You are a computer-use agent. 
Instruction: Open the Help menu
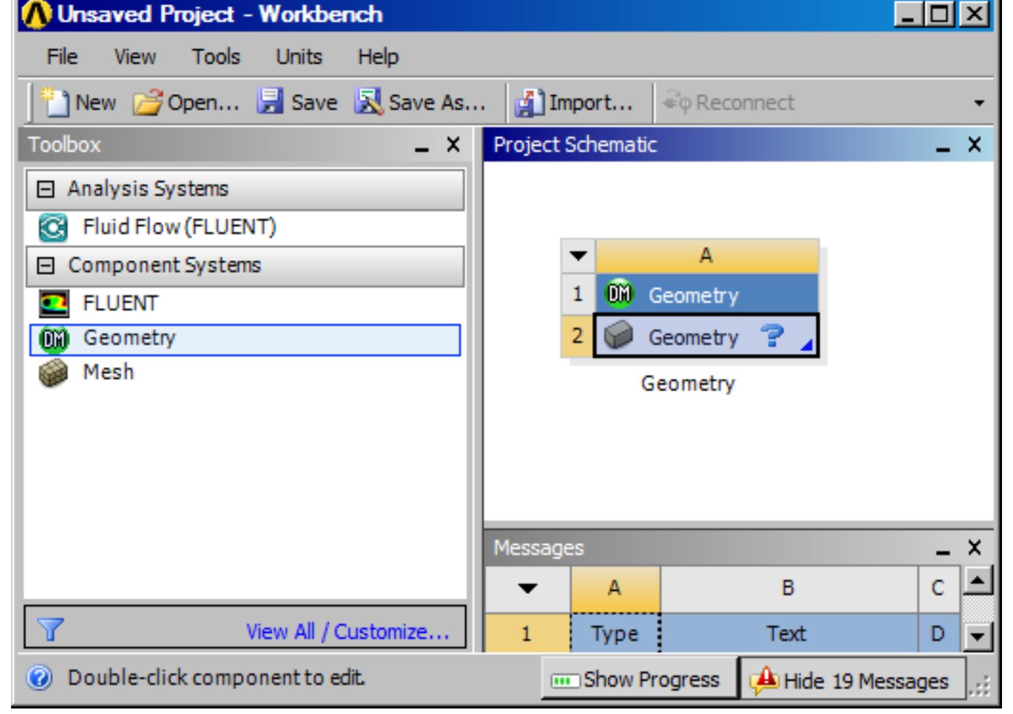click(x=378, y=57)
